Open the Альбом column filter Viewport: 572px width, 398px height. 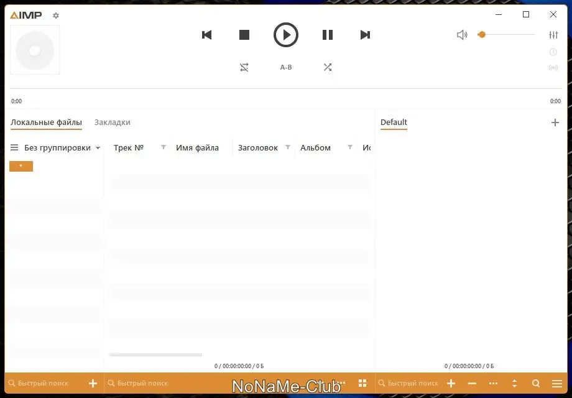[350, 147]
